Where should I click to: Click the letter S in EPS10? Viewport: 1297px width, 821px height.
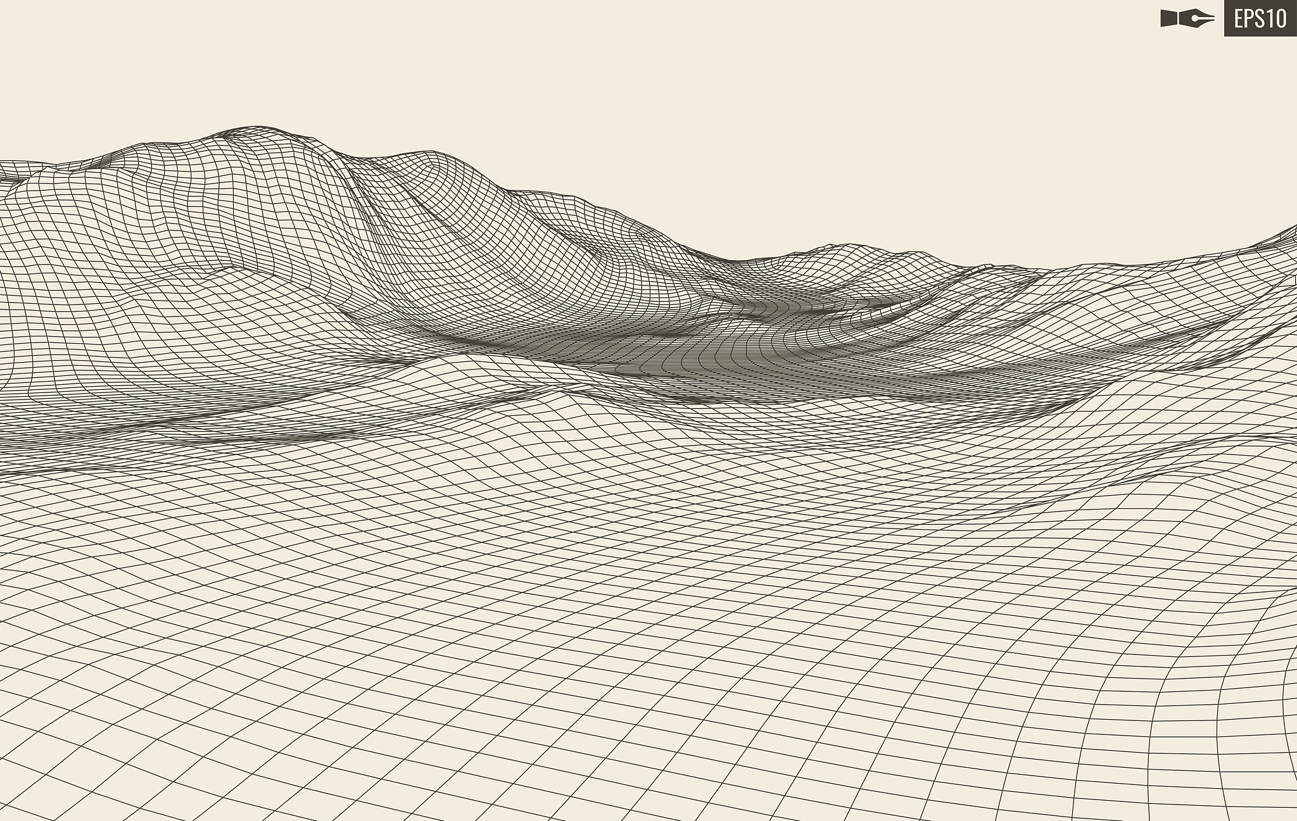tap(1261, 19)
